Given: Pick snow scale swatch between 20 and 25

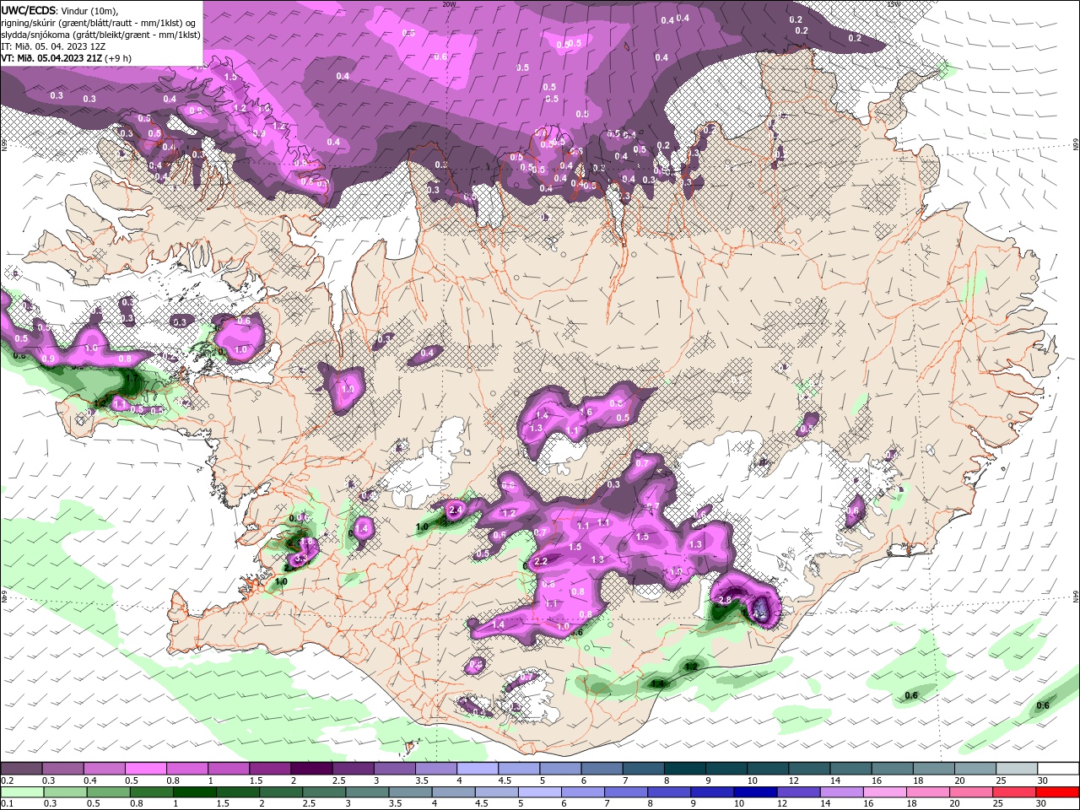Looking at the screenshot, I should [x=975, y=768].
